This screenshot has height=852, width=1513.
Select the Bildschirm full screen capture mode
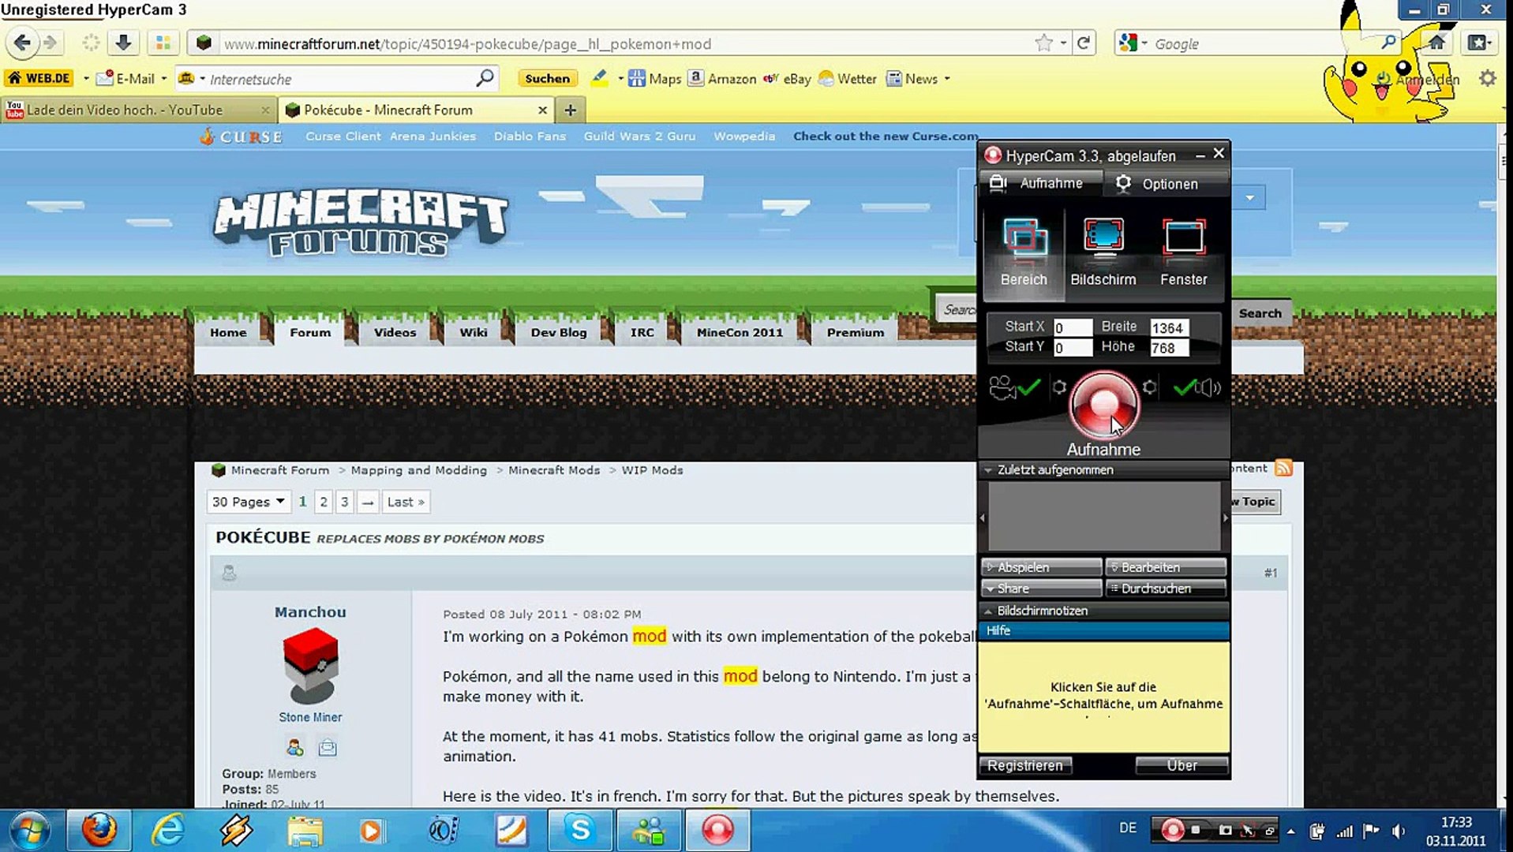1103,252
